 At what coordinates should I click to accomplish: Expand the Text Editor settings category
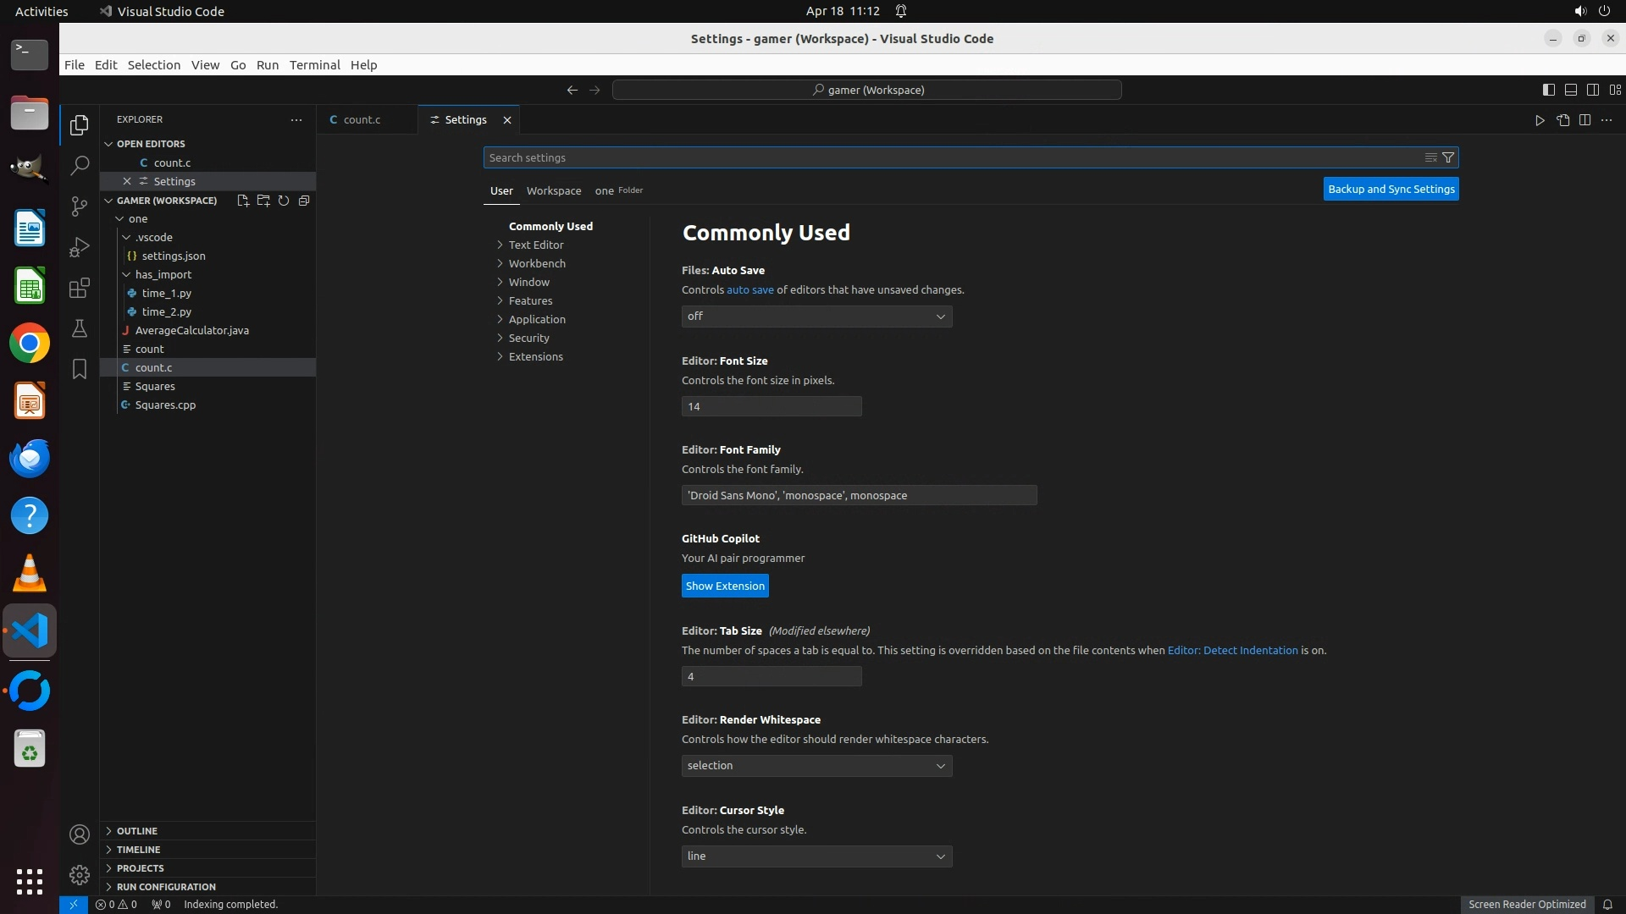coord(535,245)
